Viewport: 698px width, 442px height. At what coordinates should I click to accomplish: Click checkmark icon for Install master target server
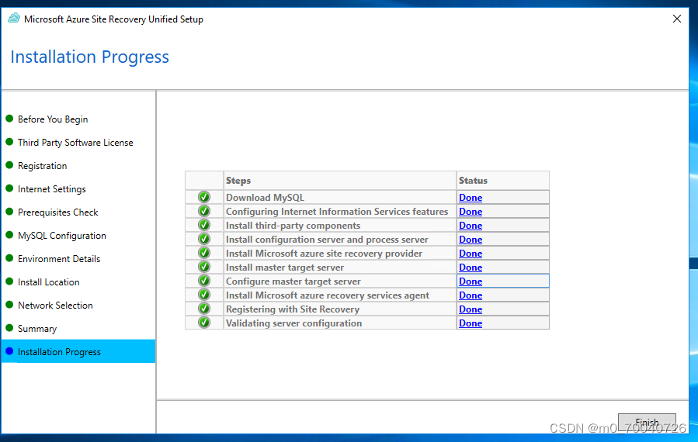coord(204,267)
